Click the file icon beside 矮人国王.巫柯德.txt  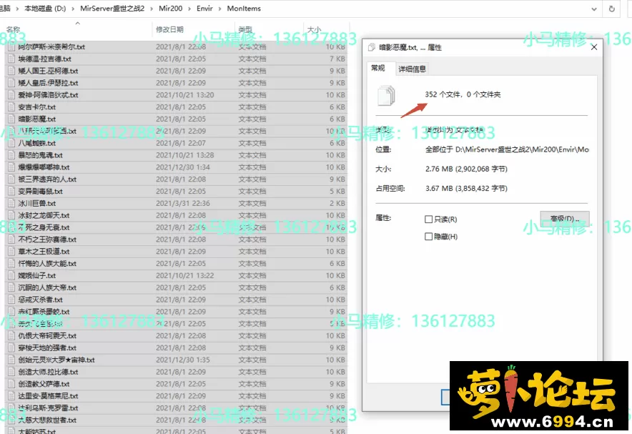pos(11,71)
